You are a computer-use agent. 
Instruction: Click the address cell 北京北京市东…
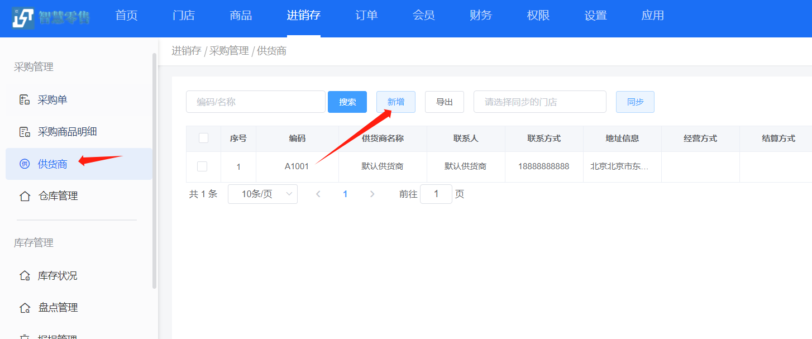click(622, 166)
